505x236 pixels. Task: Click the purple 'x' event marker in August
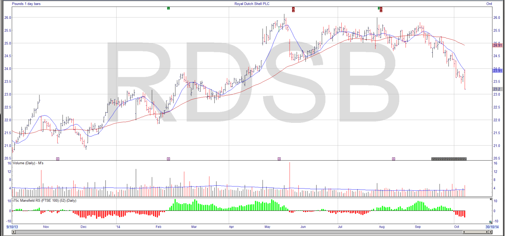point(393,159)
